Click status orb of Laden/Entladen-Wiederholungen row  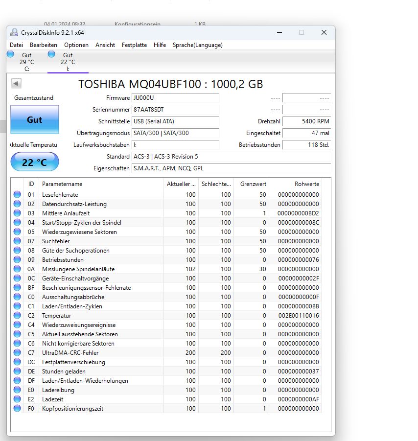point(17,380)
